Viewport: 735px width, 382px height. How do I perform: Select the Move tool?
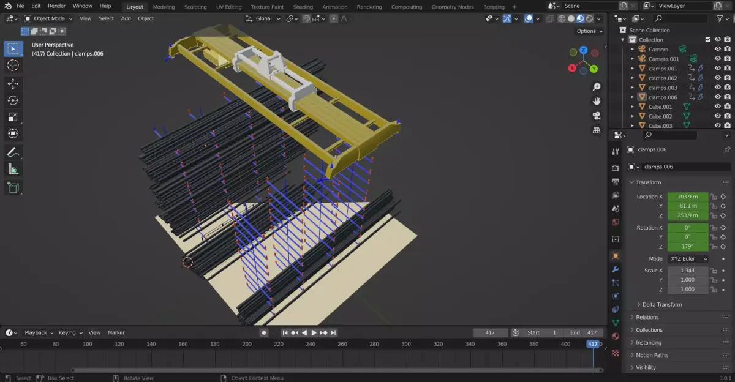pos(13,84)
